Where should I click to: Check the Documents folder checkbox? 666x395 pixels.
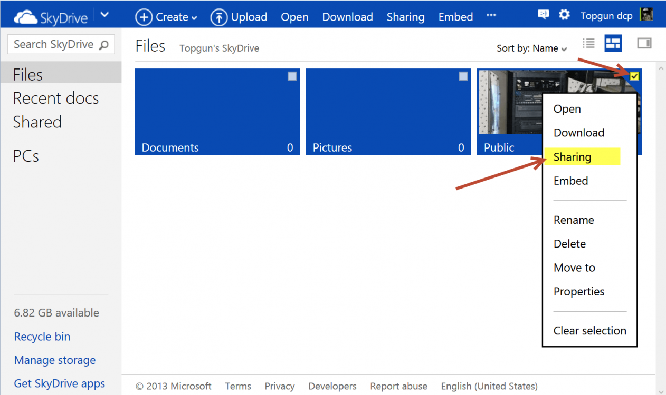(292, 76)
